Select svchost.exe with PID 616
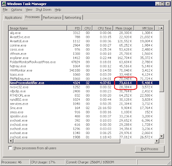 (x=84, y=125)
